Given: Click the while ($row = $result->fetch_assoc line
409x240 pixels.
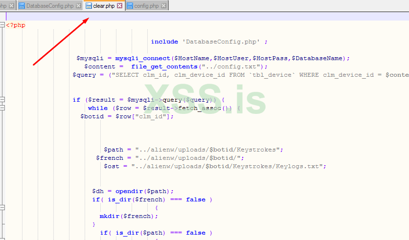Looking at the screenshot, I should (x=164, y=108).
